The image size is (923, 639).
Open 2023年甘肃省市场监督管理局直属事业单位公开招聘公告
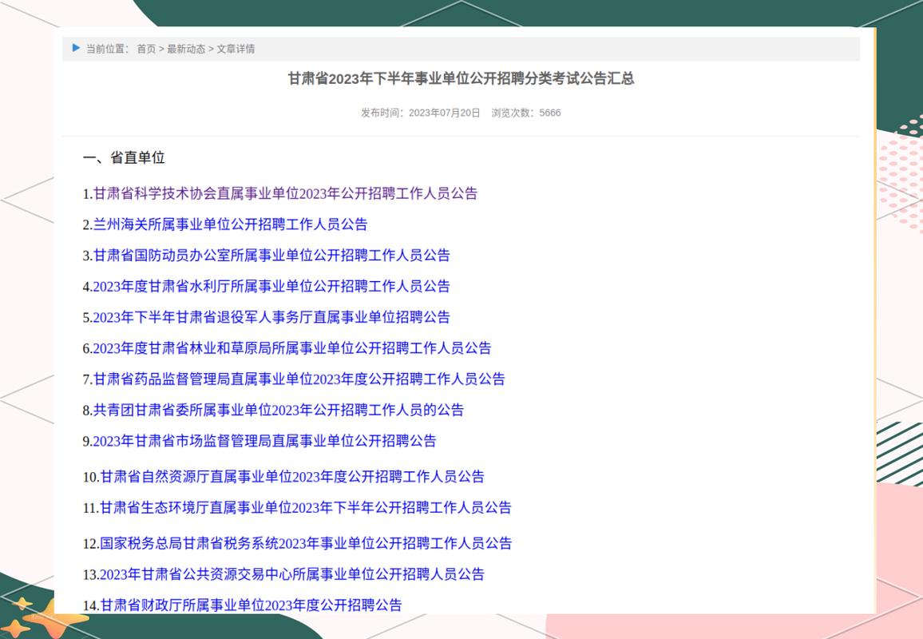click(266, 441)
